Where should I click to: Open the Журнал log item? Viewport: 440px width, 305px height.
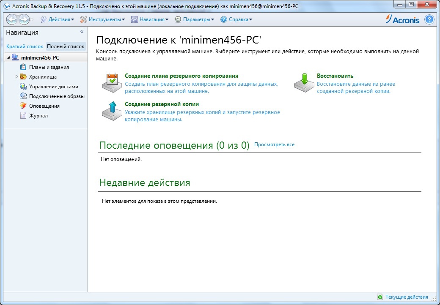click(38, 116)
